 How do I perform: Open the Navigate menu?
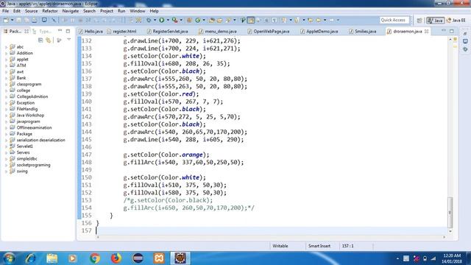71,11
